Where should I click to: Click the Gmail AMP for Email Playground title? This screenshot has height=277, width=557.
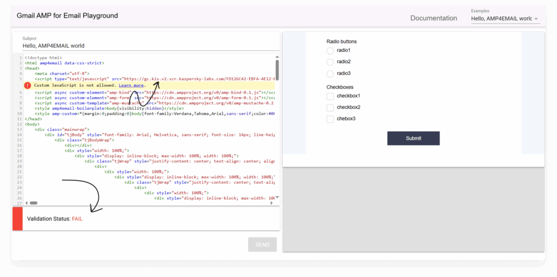[x=67, y=16]
